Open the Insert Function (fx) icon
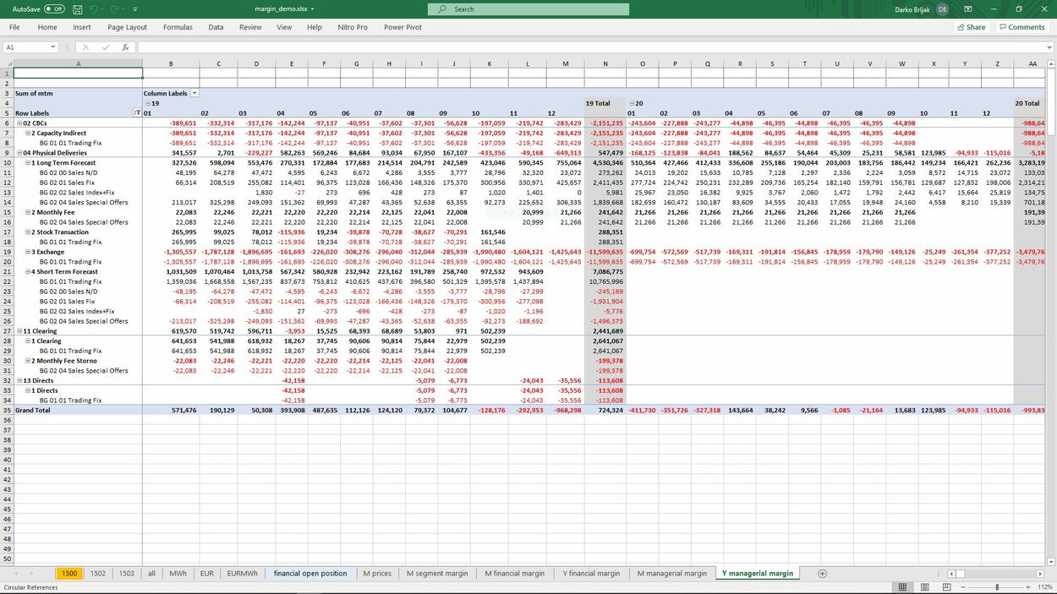The image size is (1057, 594). pyautogui.click(x=125, y=47)
